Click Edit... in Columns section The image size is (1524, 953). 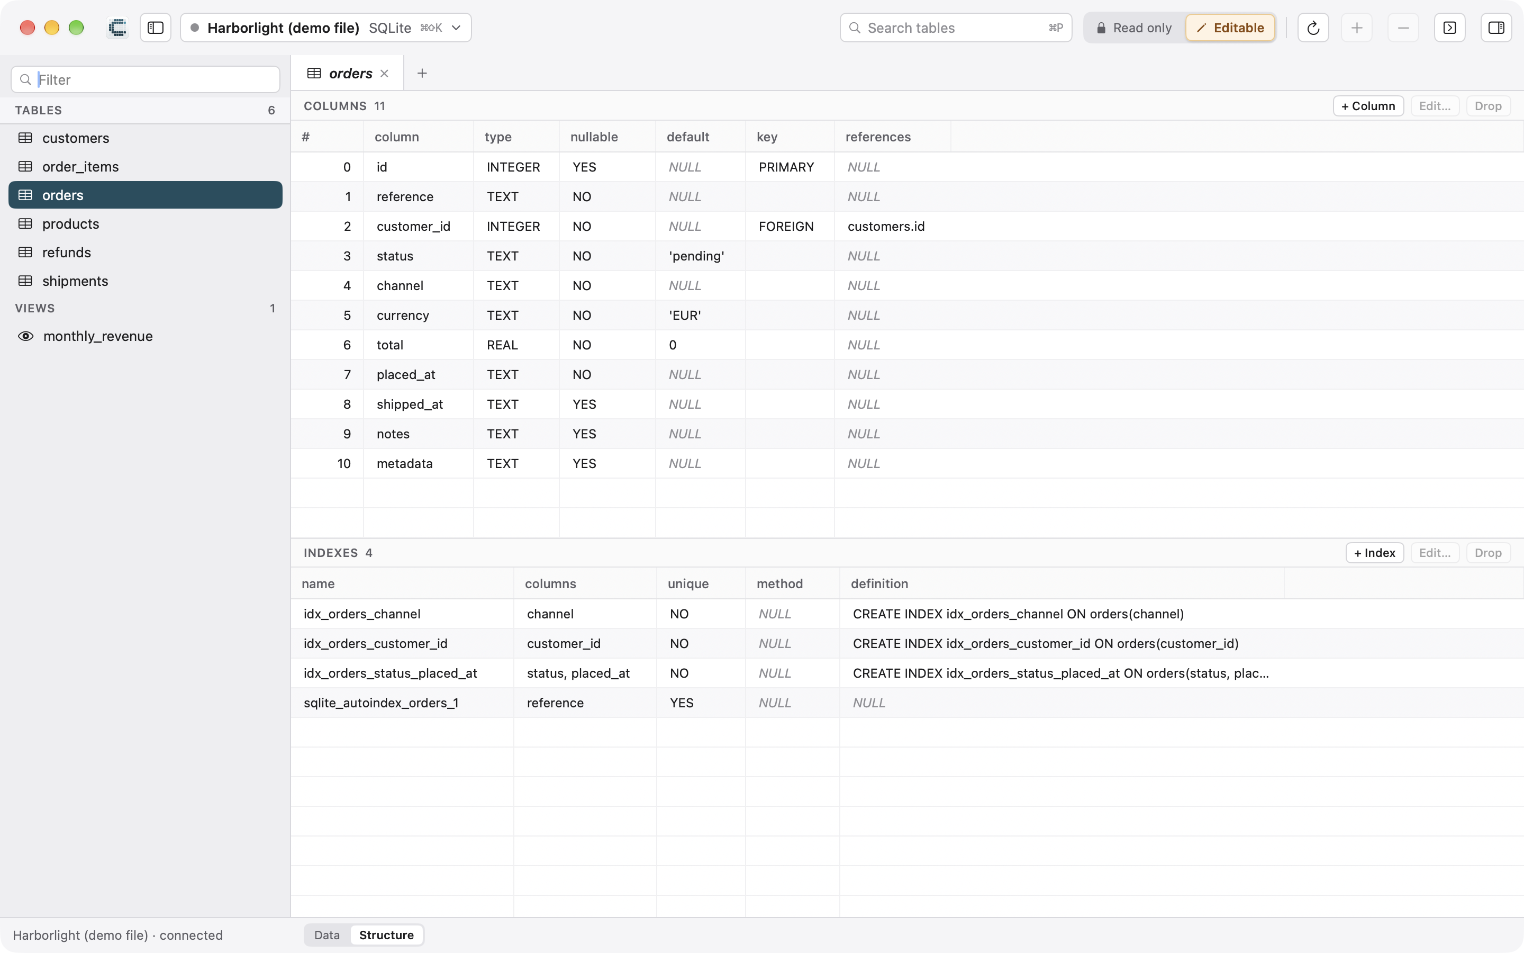(x=1435, y=106)
